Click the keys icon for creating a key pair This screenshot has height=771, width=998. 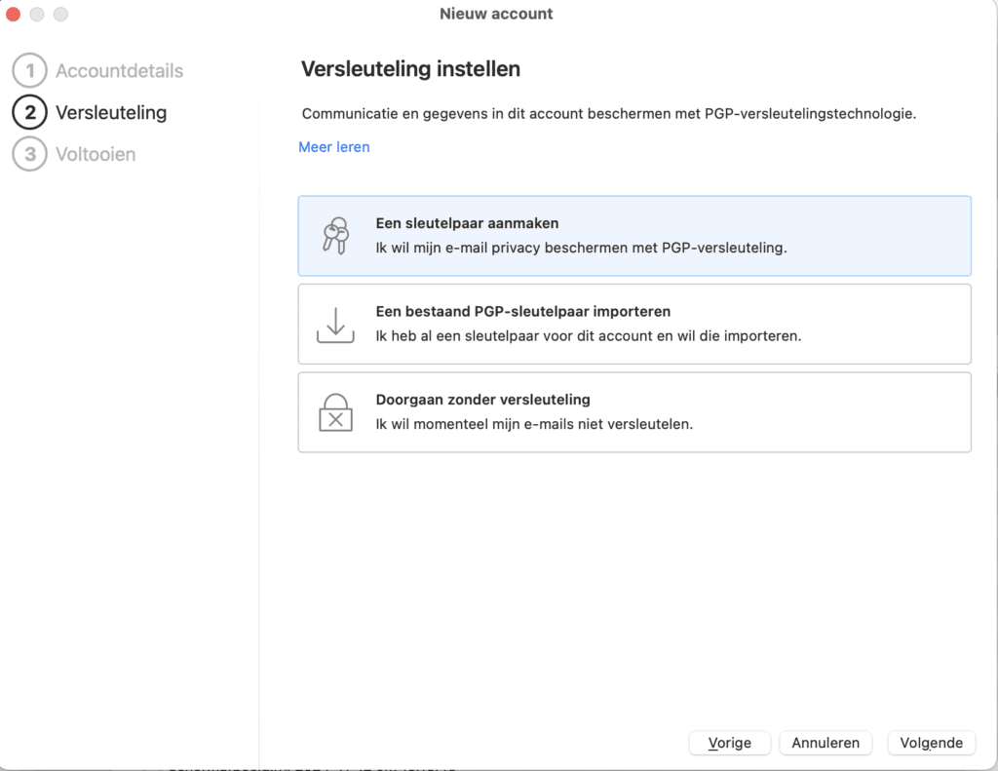click(334, 236)
